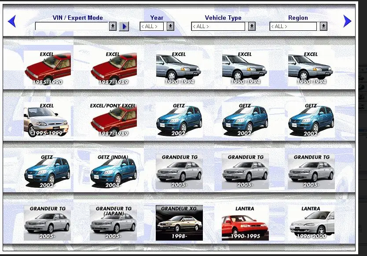Select the GRANDEUR XG 1998- car
The width and height of the screenshot is (367, 256).
tap(179, 223)
